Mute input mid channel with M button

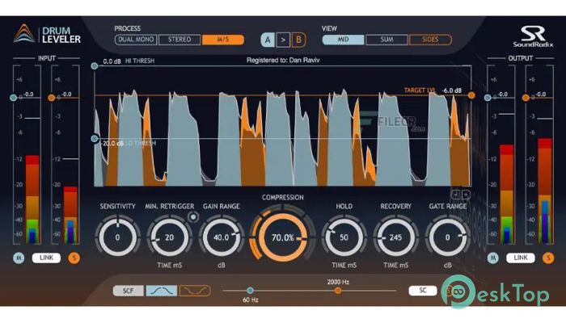click(x=19, y=258)
